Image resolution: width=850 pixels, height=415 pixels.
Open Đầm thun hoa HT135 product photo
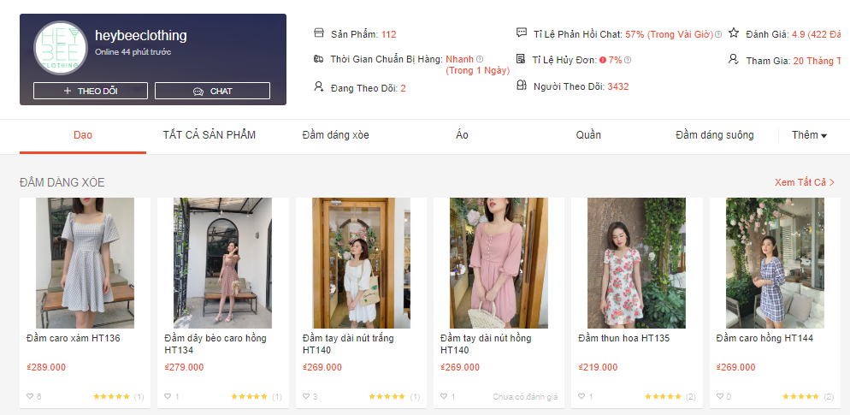point(637,263)
